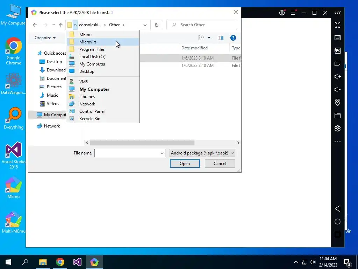The image size is (358, 269).
Task: Select Recycle Bin menu entry
Action: [103, 118]
